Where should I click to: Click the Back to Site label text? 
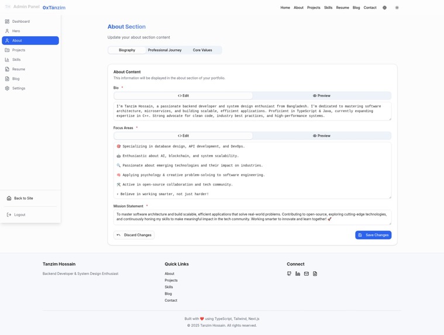23,198
